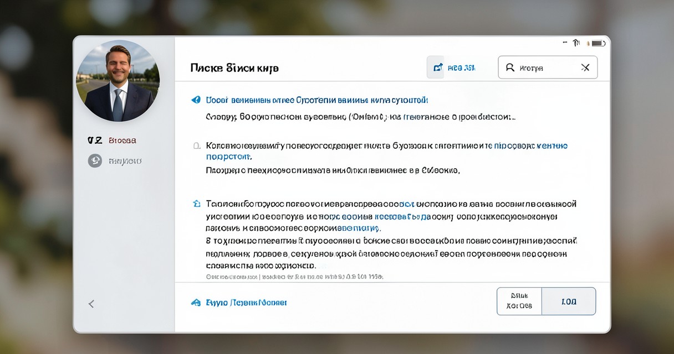Click the blue house icon beside the third entry
674x354 pixels.
pos(196,204)
